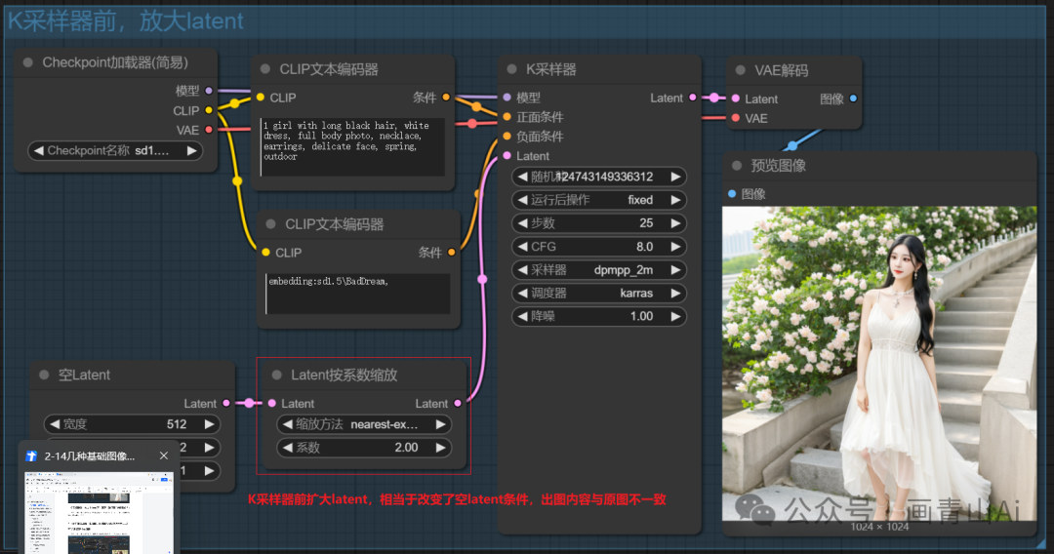Decrease CFG with its left arrow
The height and width of the screenshot is (554, 1054).
pos(522,247)
